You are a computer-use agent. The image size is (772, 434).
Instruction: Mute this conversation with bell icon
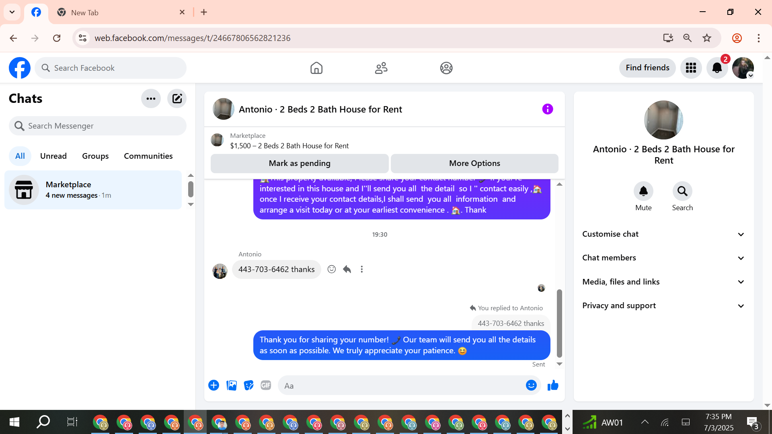coord(643,191)
